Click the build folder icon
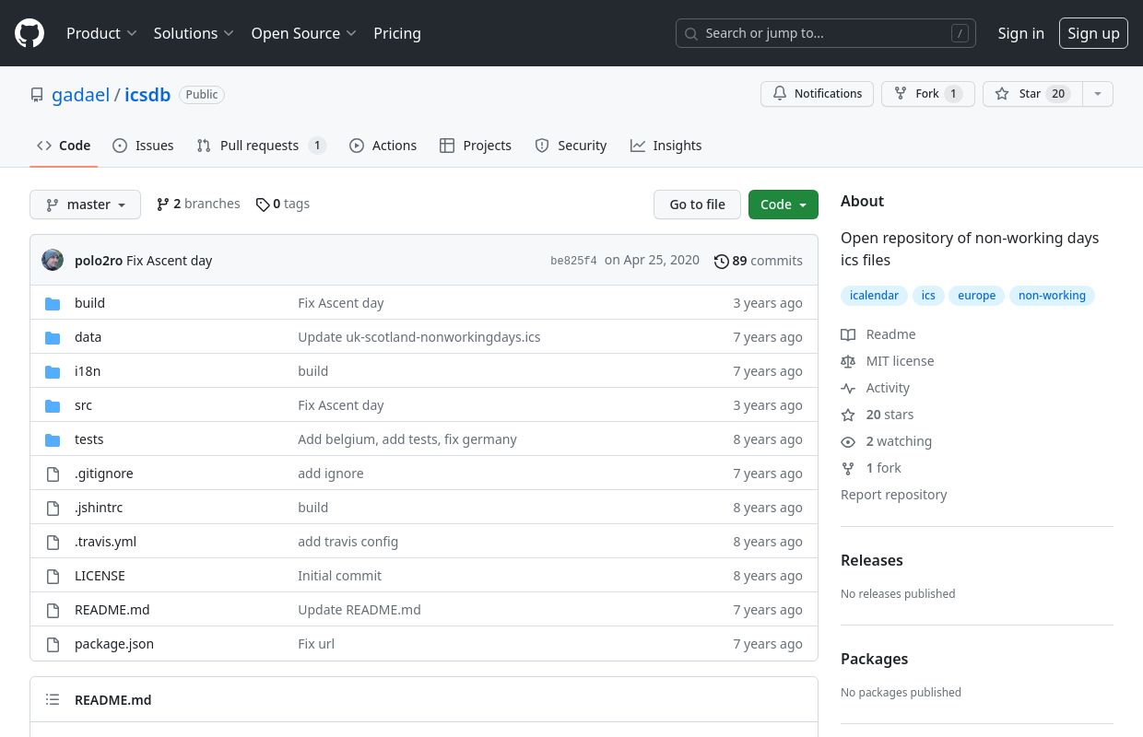The height and width of the screenshot is (737, 1143). (53, 303)
